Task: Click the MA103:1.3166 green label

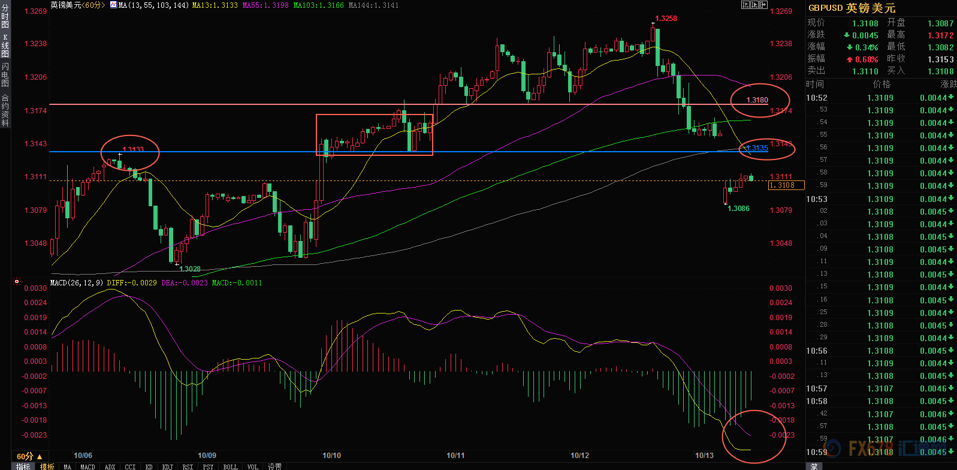Action: [318, 5]
